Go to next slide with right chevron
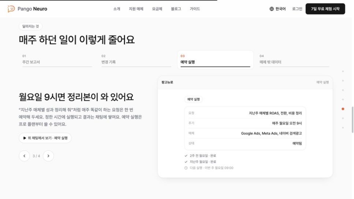Screen dimensions: 354x199 pos(48,156)
